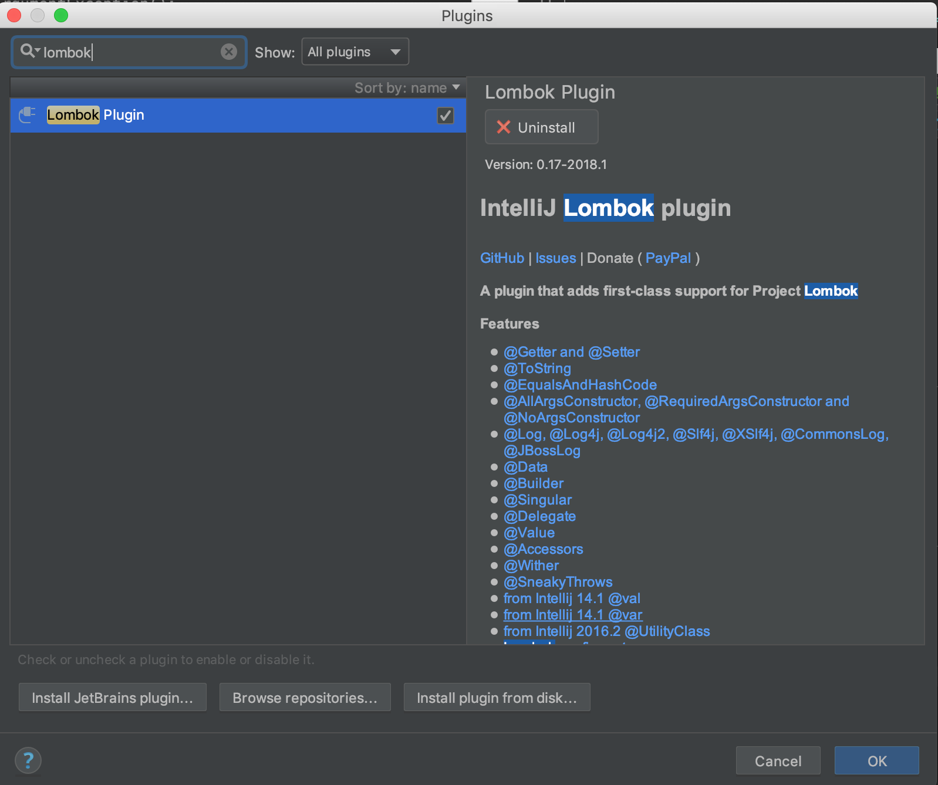
Task: Open the from Intellij 14.1 @val link
Action: tap(572, 598)
